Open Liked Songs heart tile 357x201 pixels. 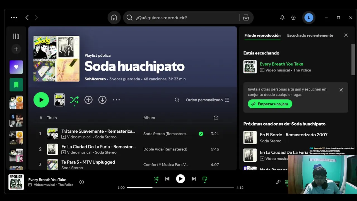point(16,67)
